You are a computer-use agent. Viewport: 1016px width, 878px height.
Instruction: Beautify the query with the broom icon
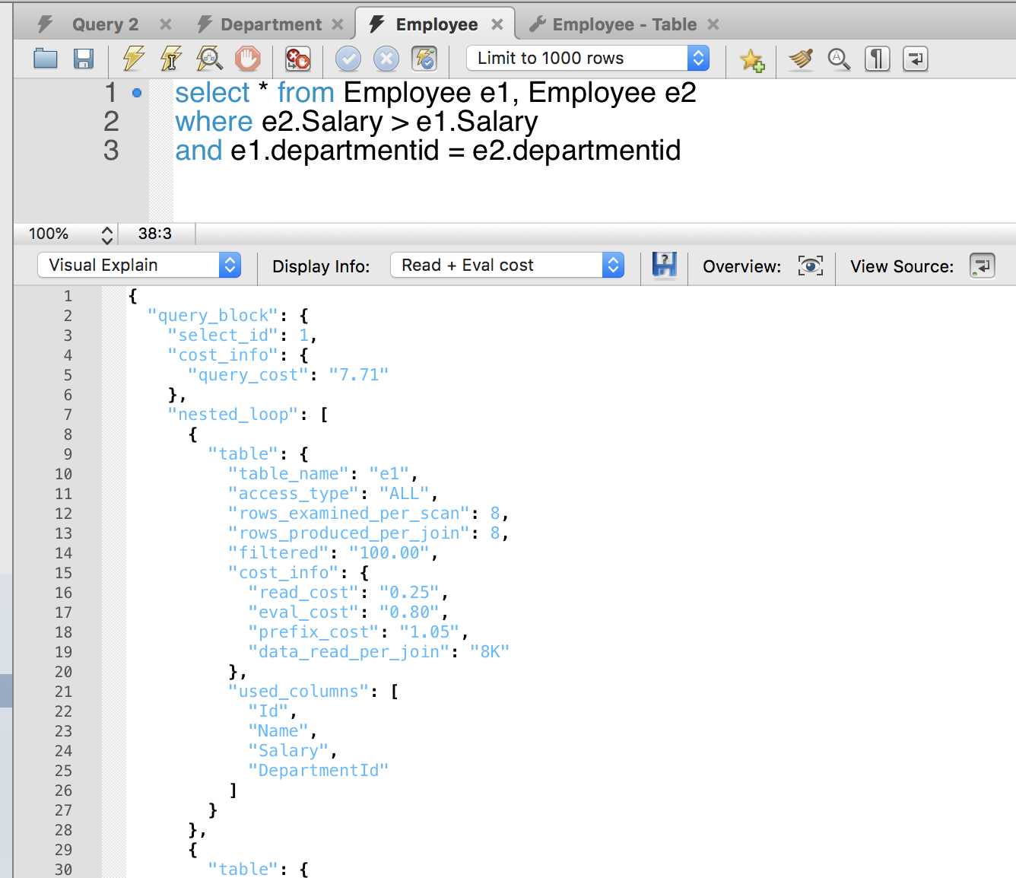(801, 59)
